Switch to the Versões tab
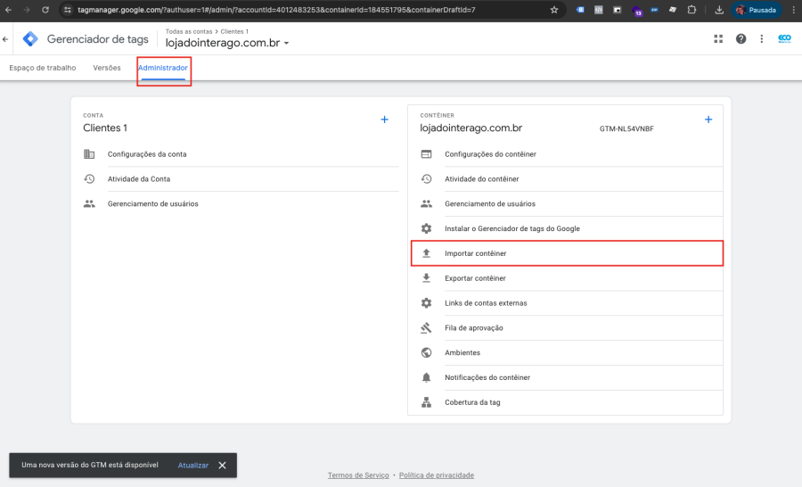The height and width of the screenshot is (487, 802). point(107,68)
